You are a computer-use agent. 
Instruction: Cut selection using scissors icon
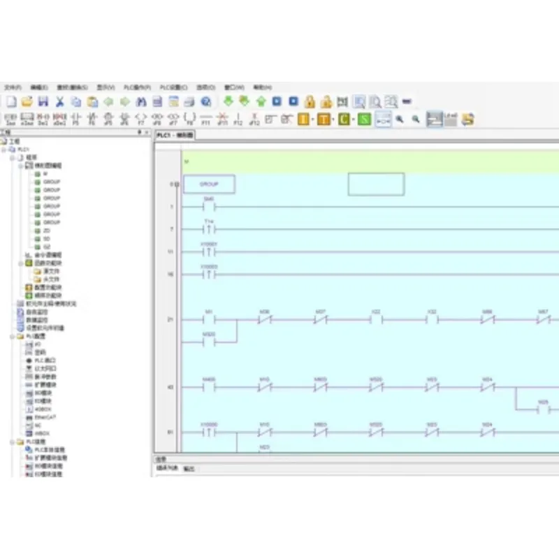coord(59,102)
